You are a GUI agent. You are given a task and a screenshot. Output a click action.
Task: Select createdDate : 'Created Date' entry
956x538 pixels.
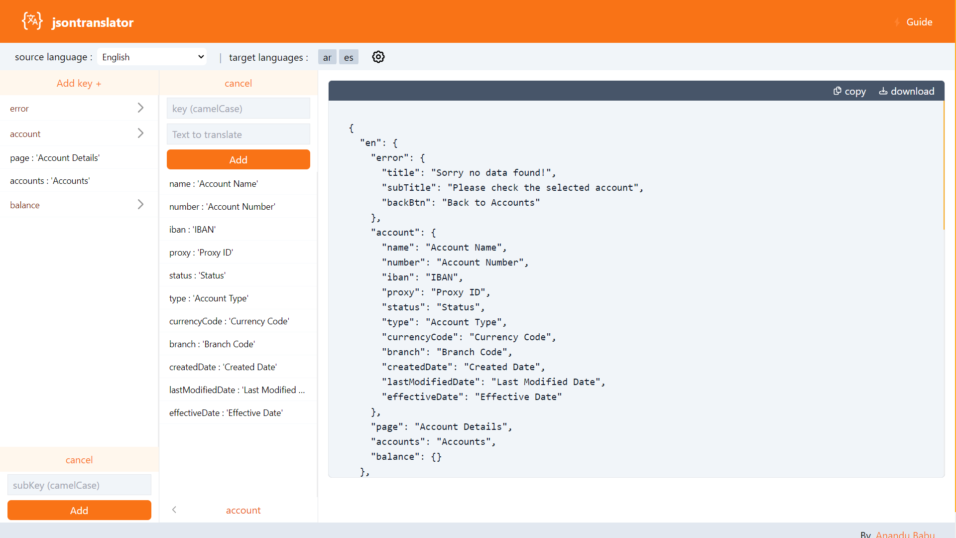[x=238, y=367]
